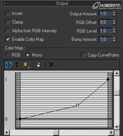Select the Move curve point tool
The width and height of the screenshot is (123, 136).
(8, 65)
